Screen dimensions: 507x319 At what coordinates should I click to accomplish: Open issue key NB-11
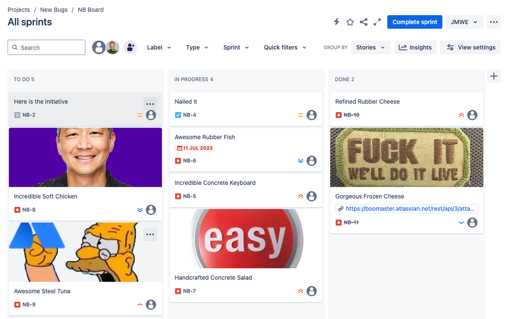click(351, 222)
